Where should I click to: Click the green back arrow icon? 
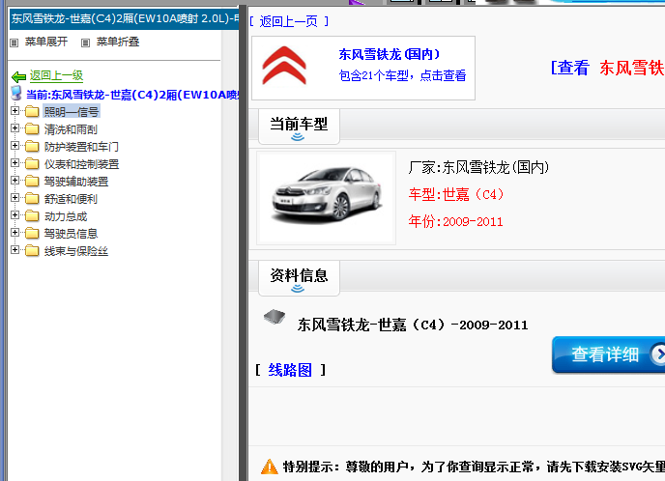pos(19,76)
